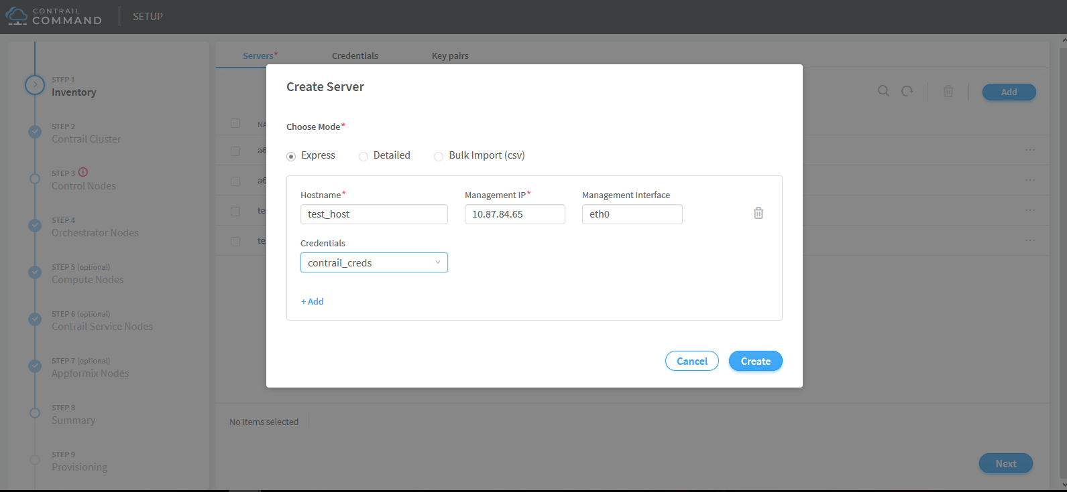
Task: Choose Bulk Import (csv) mode
Action: (x=439, y=156)
